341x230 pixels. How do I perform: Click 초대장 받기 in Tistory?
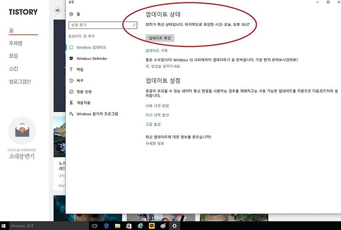pyautogui.click(x=22, y=156)
